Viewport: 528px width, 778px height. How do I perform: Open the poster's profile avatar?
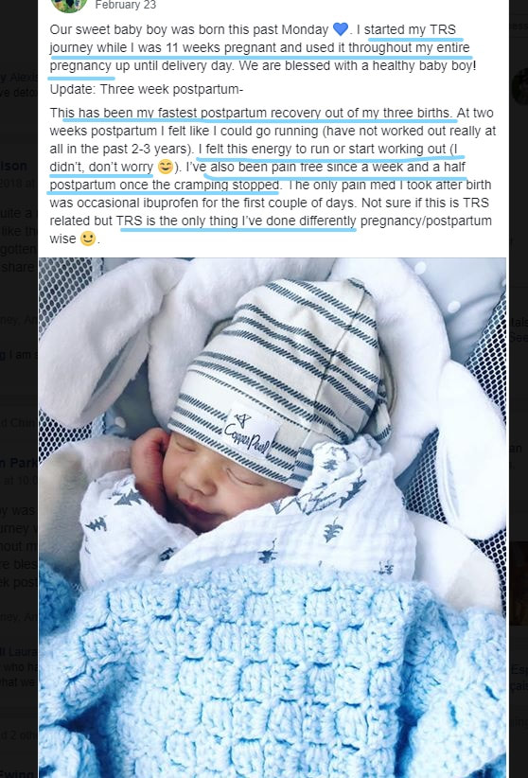click(x=69, y=5)
